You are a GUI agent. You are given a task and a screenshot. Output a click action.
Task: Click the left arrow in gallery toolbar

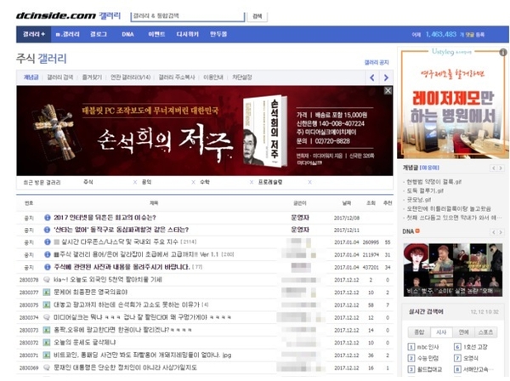pos(372,77)
